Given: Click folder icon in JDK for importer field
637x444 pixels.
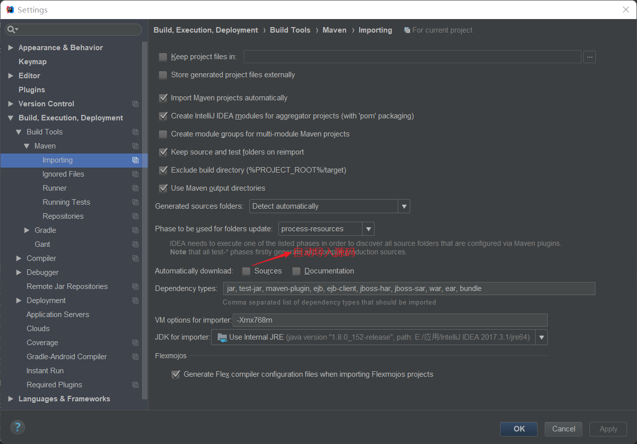Looking at the screenshot, I should (x=222, y=337).
